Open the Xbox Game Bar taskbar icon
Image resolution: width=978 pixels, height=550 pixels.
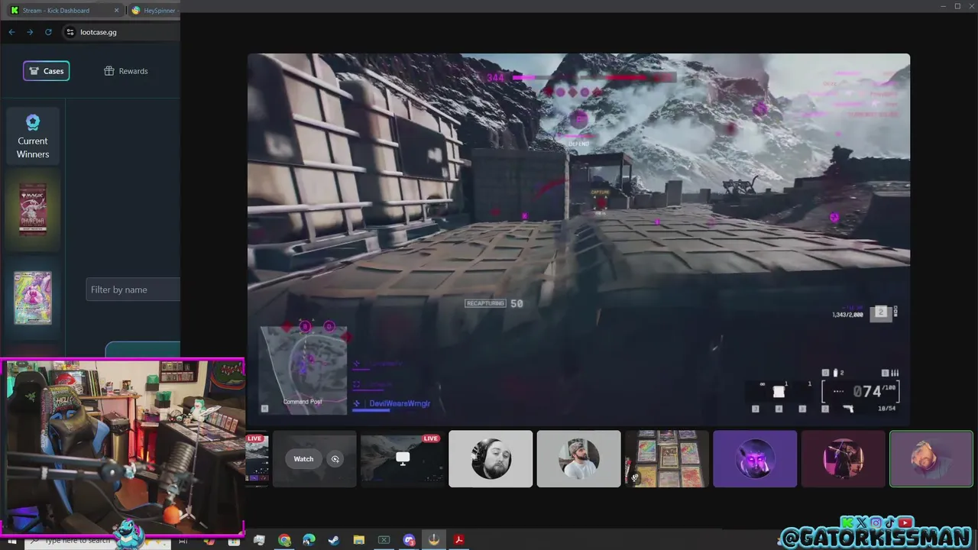click(384, 540)
